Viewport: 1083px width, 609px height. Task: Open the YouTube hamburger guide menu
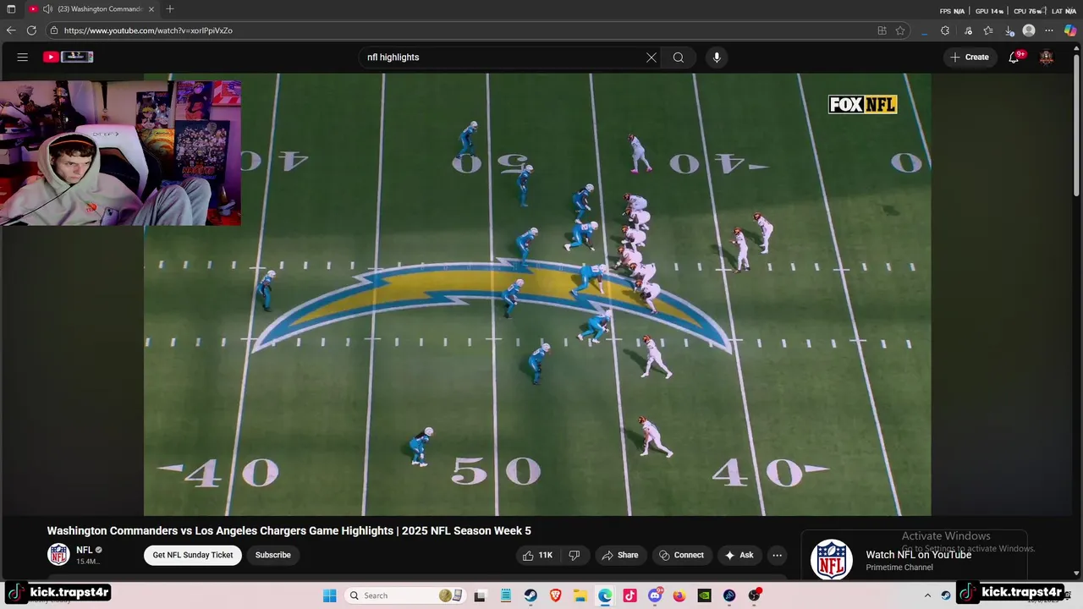click(23, 58)
